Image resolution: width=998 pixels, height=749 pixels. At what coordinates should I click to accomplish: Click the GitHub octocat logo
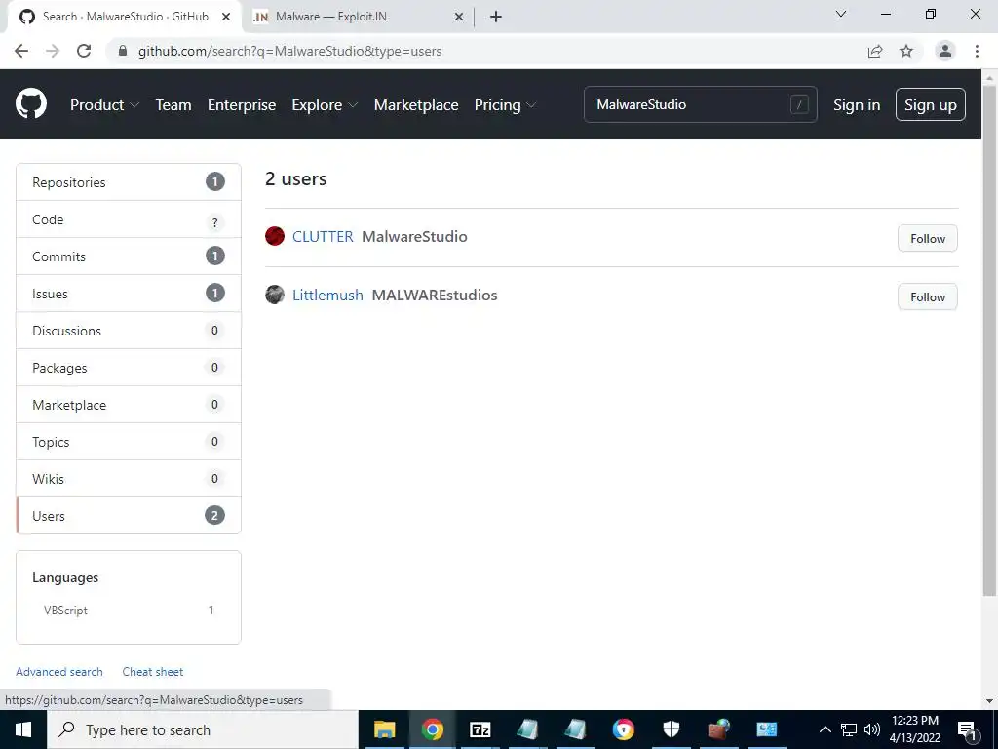31,104
